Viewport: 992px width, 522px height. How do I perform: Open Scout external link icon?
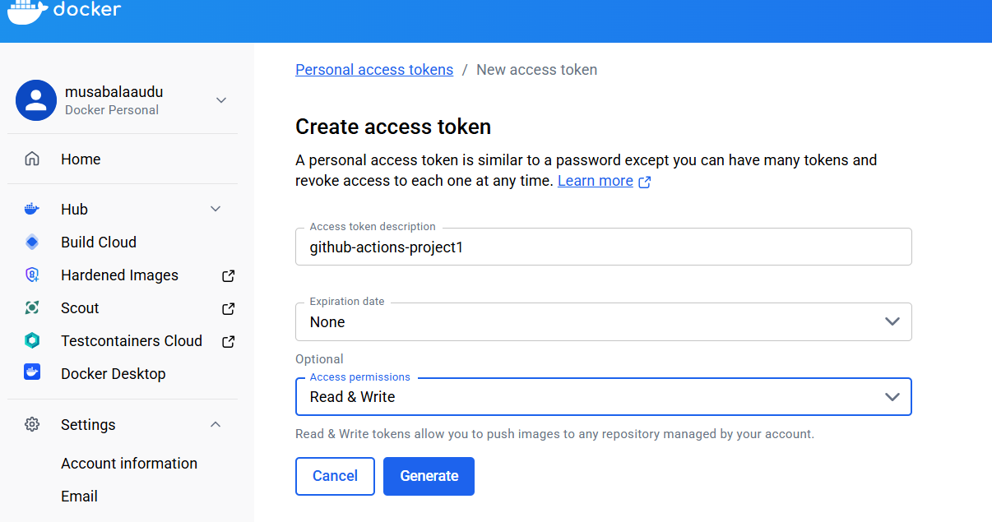[229, 308]
